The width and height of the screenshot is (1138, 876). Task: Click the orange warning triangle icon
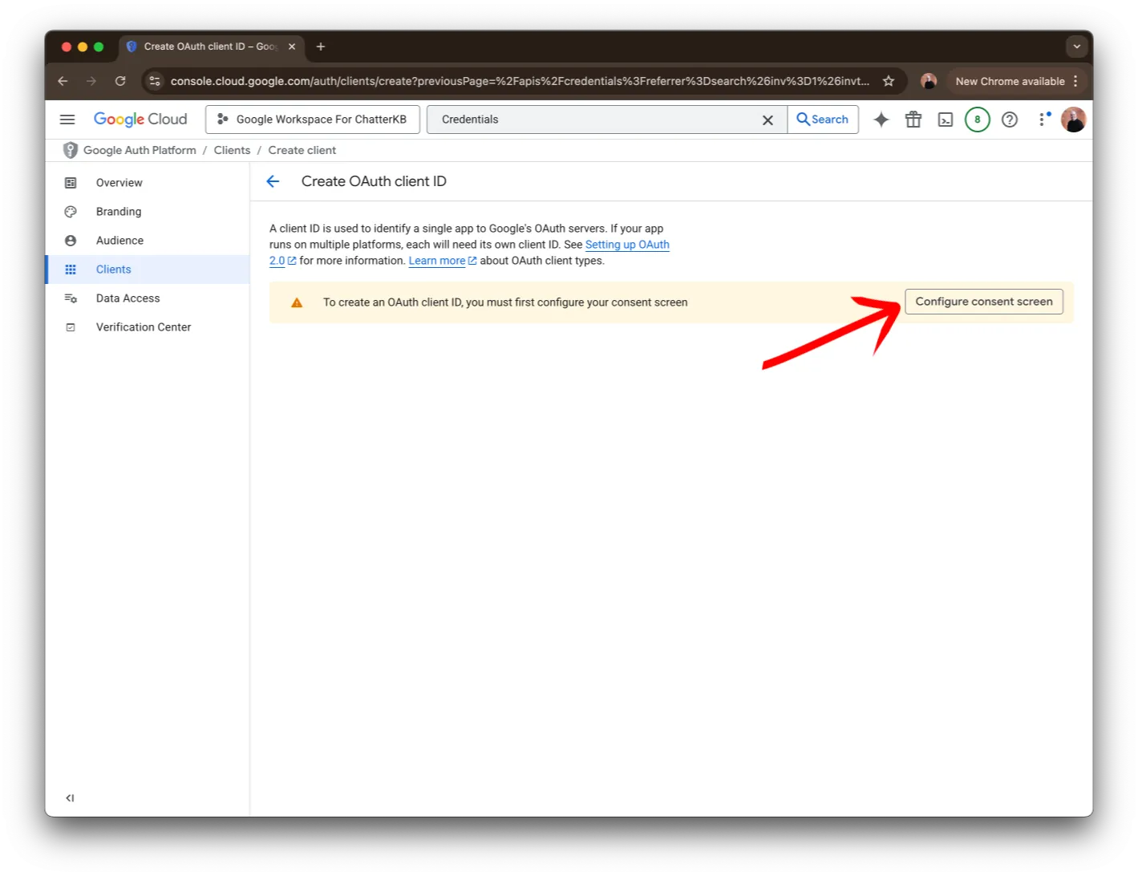pos(297,302)
